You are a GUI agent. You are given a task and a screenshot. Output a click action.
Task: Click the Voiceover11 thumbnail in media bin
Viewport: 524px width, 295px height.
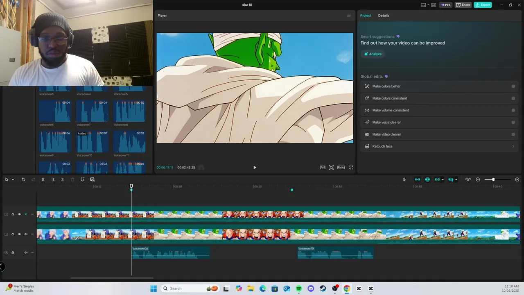click(129, 142)
